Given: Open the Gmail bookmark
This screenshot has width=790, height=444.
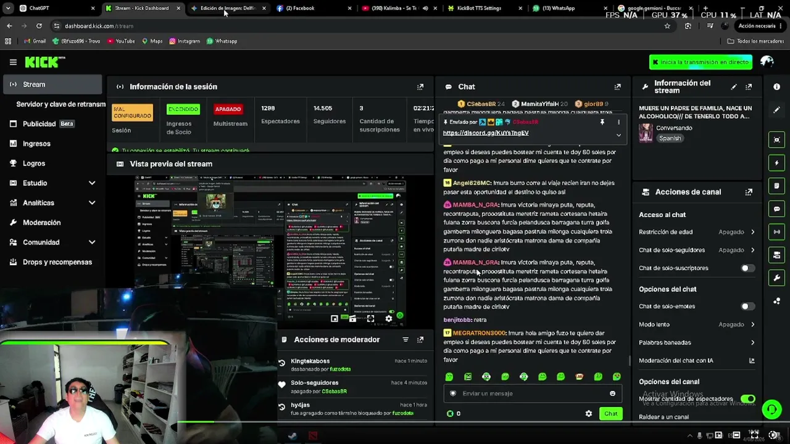Looking at the screenshot, I should tap(35, 41).
